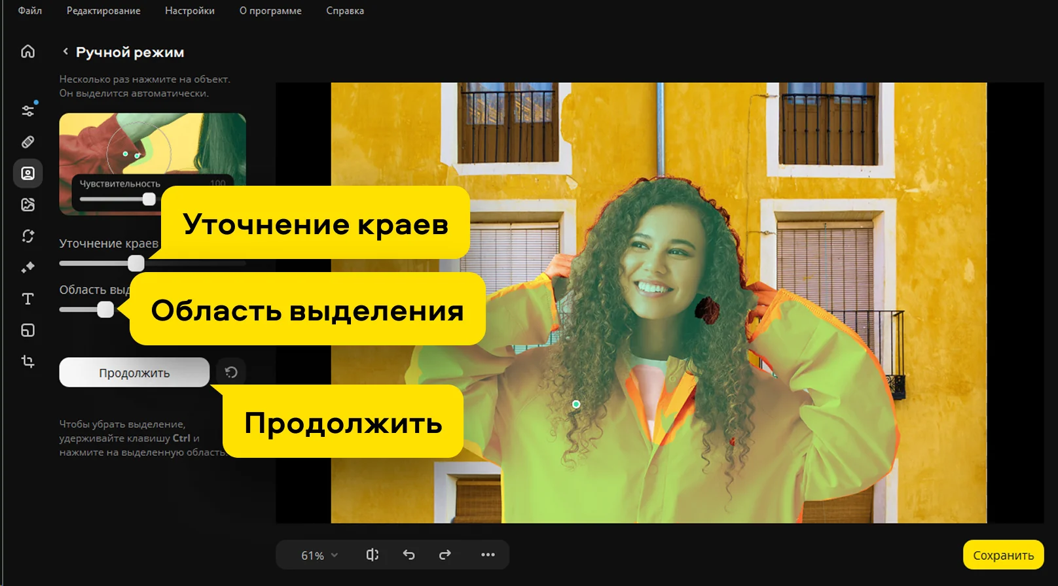The height and width of the screenshot is (586, 1058).
Task: Redo the action in bottom toolbar
Action: pyautogui.click(x=445, y=555)
